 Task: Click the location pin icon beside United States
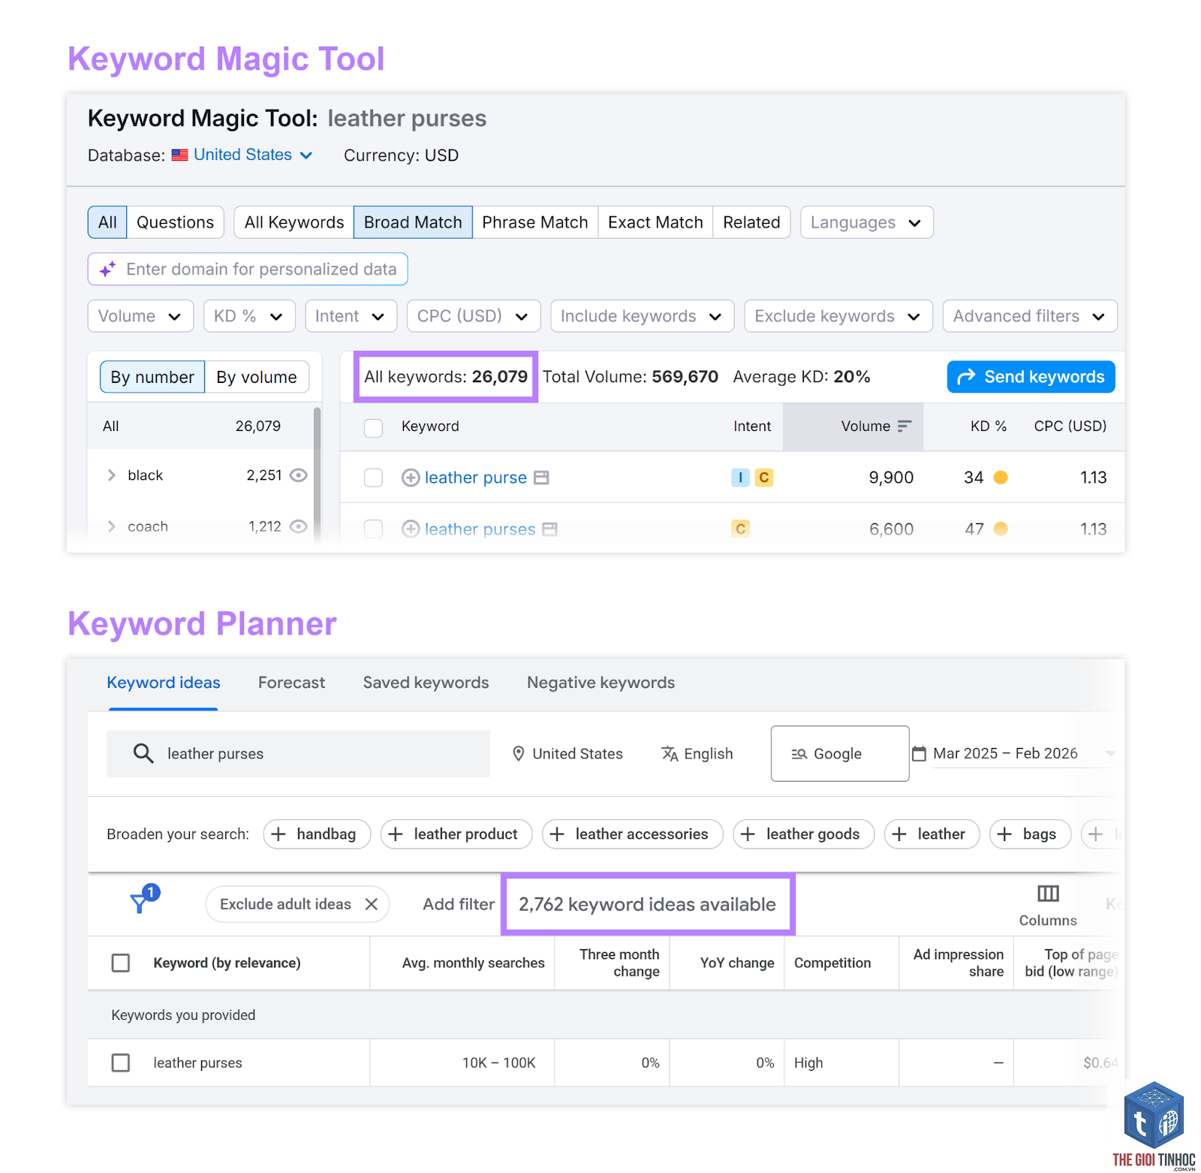pyautogui.click(x=518, y=753)
